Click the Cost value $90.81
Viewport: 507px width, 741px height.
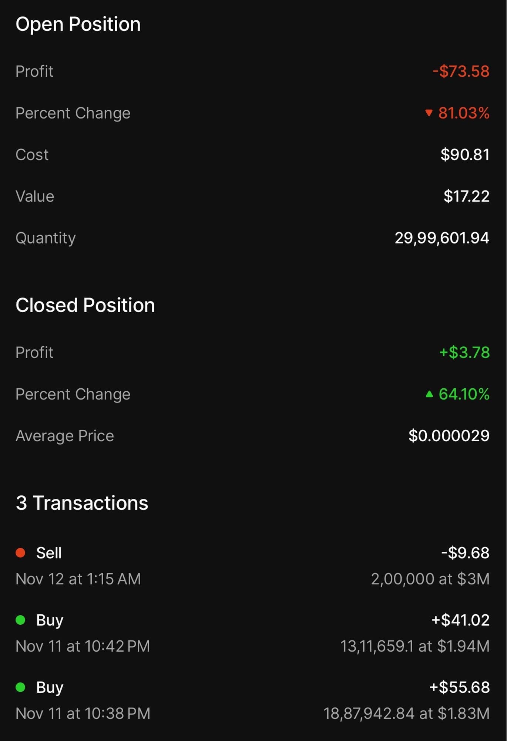(x=465, y=154)
